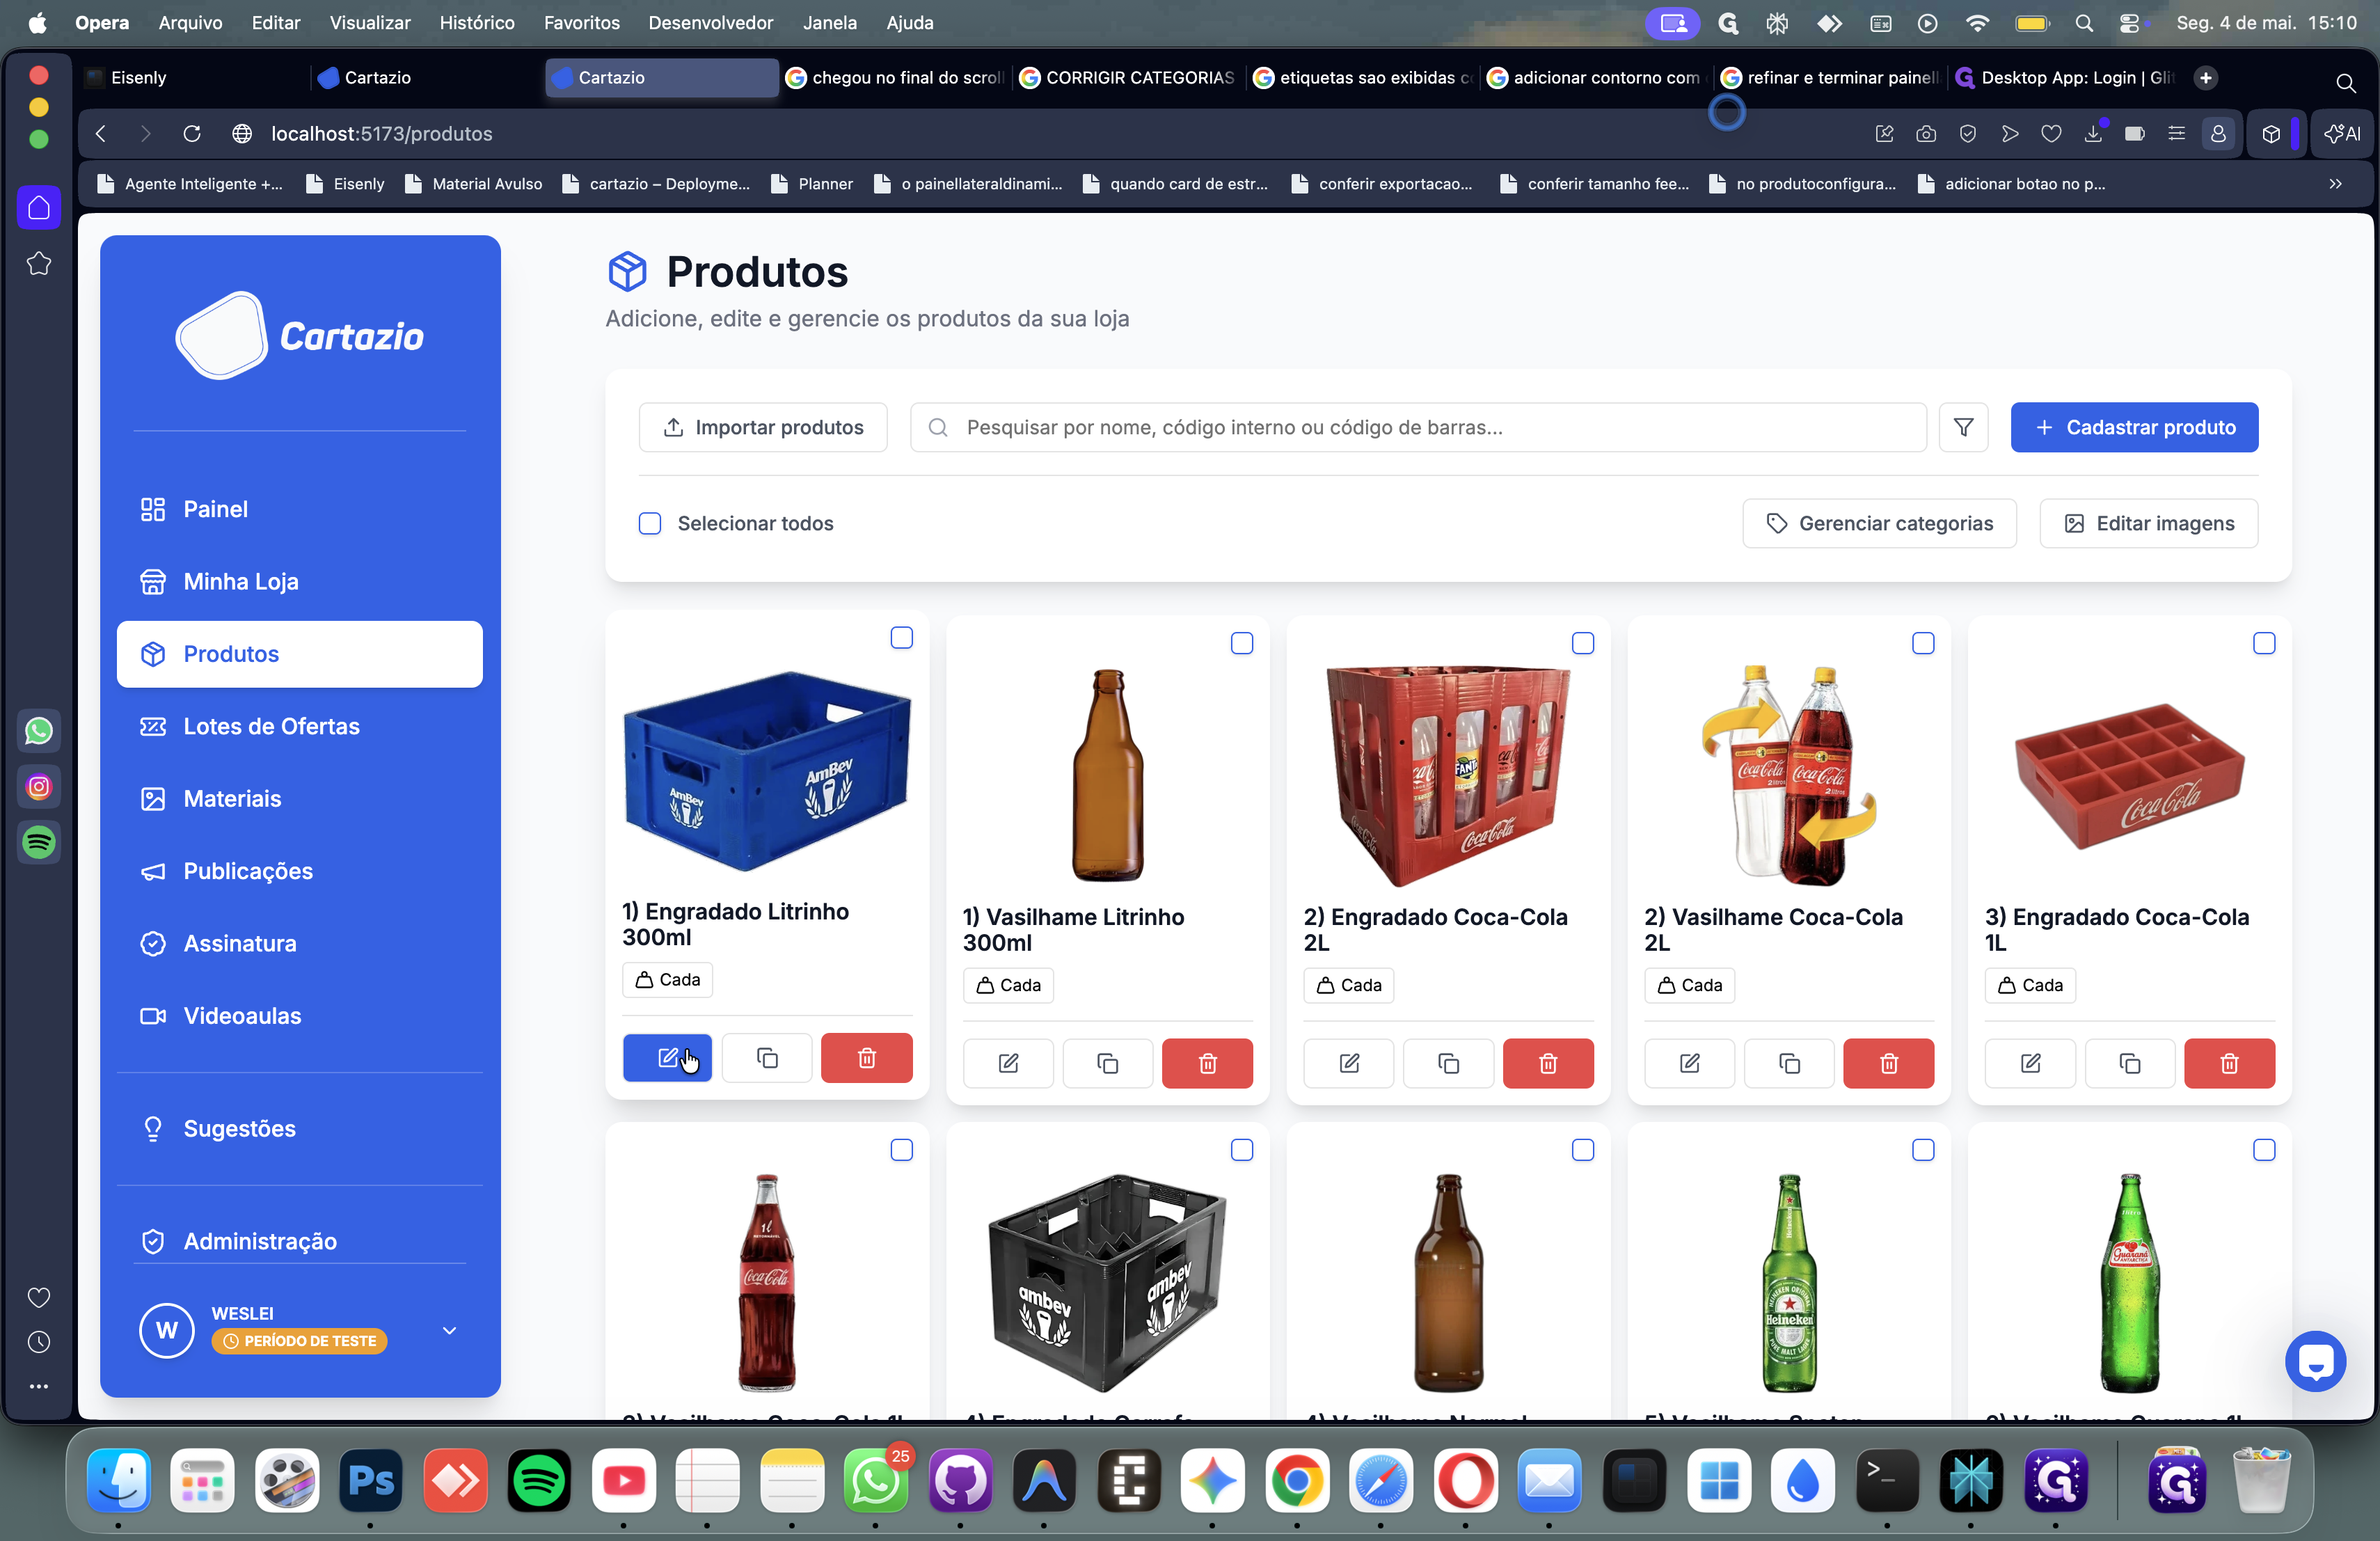The height and width of the screenshot is (1541, 2380).
Task: Select the Engradado Coca-Cola 2L checkbox
Action: [1583, 643]
